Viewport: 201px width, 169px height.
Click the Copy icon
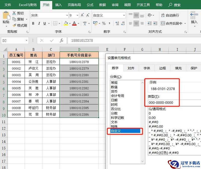click(x=14, y=19)
